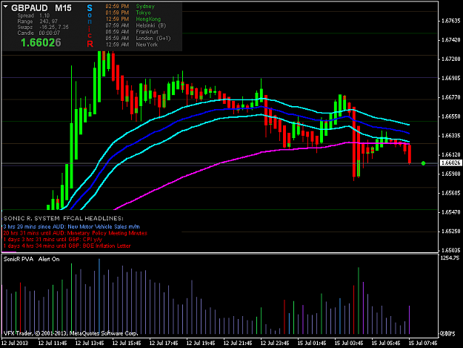Viewport: 463px width, 348px height.
Task: Click the 1.65685 price scale label
Action: [x=450, y=193]
